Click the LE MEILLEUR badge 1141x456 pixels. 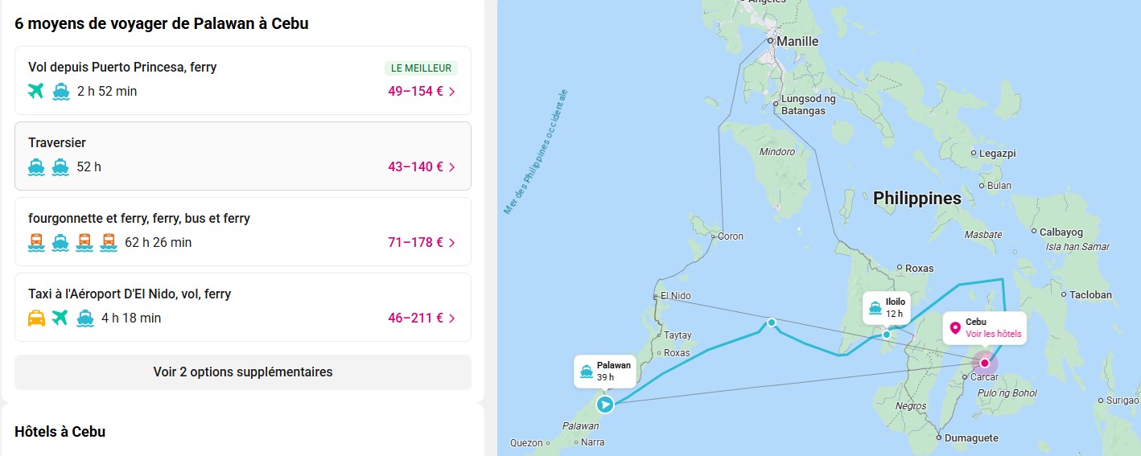[421, 68]
